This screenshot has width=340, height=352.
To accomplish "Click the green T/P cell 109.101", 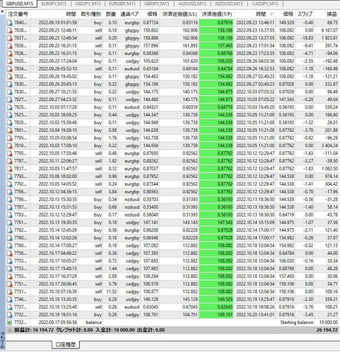I will [216, 315].
